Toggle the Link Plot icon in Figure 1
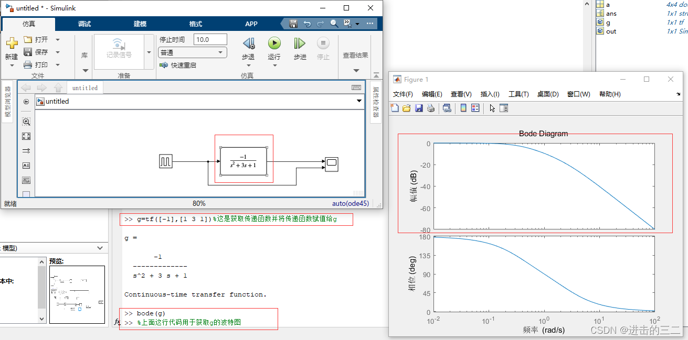Image resolution: width=688 pixels, height=340 pixels. tap(446, 108)
